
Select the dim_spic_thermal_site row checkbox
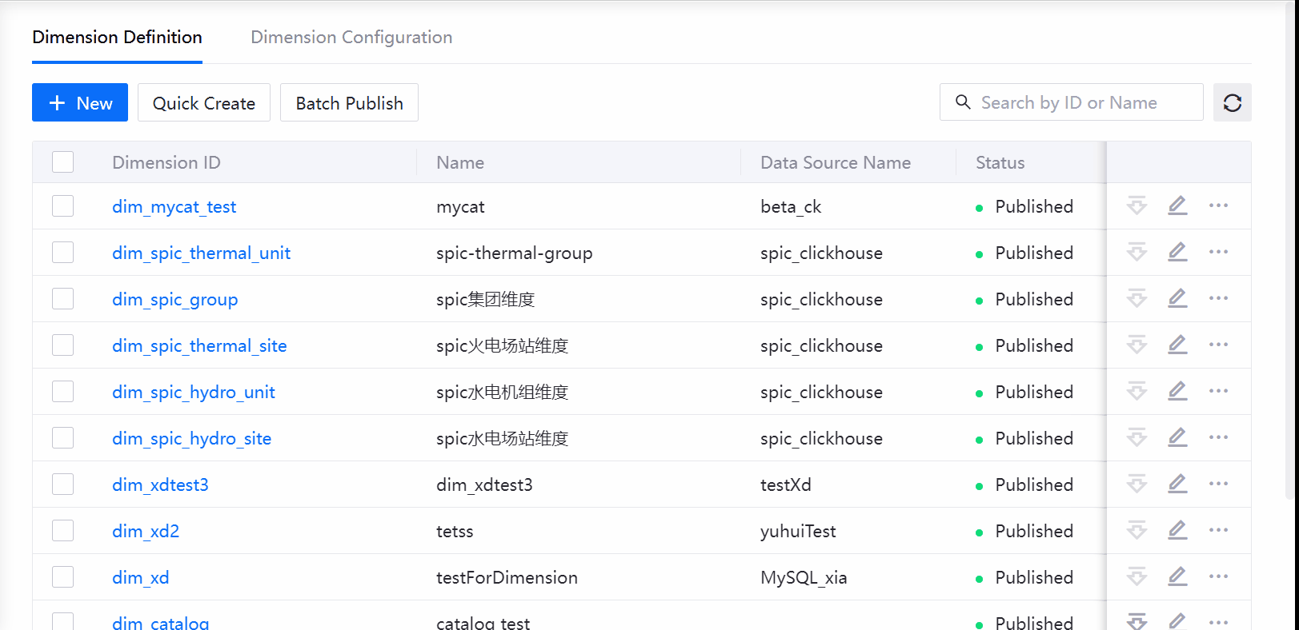[x=62, y=345]
